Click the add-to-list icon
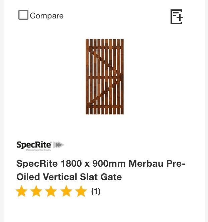Image resolution: width=208 pixels, height=222 pixels. 177,17
